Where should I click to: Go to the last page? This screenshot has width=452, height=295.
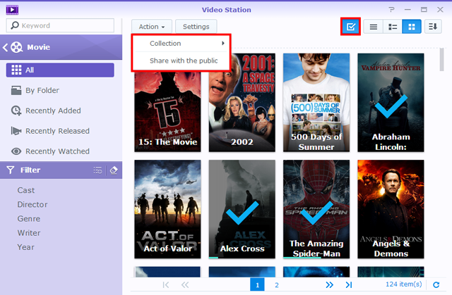click(x=349, y=284)
